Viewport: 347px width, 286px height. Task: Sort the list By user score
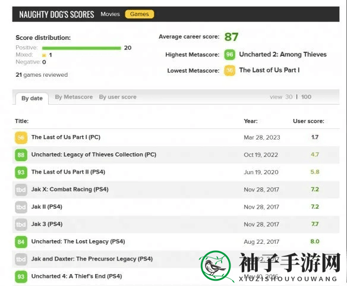tap(118, 97)
